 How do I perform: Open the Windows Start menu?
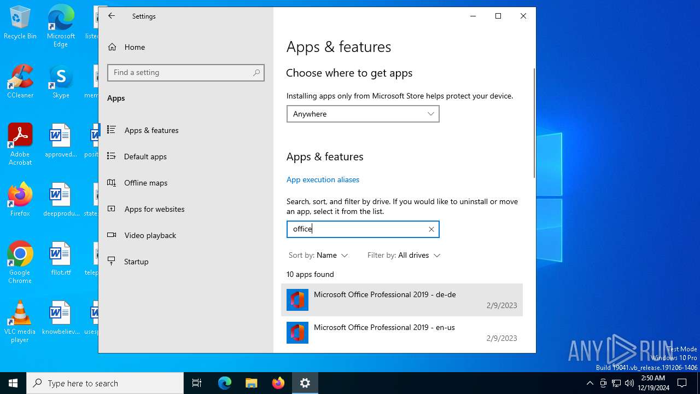13,383
